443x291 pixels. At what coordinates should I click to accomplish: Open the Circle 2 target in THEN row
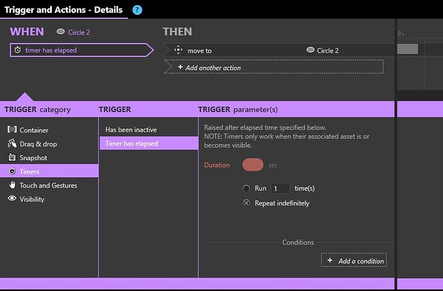tap(327, 50)
